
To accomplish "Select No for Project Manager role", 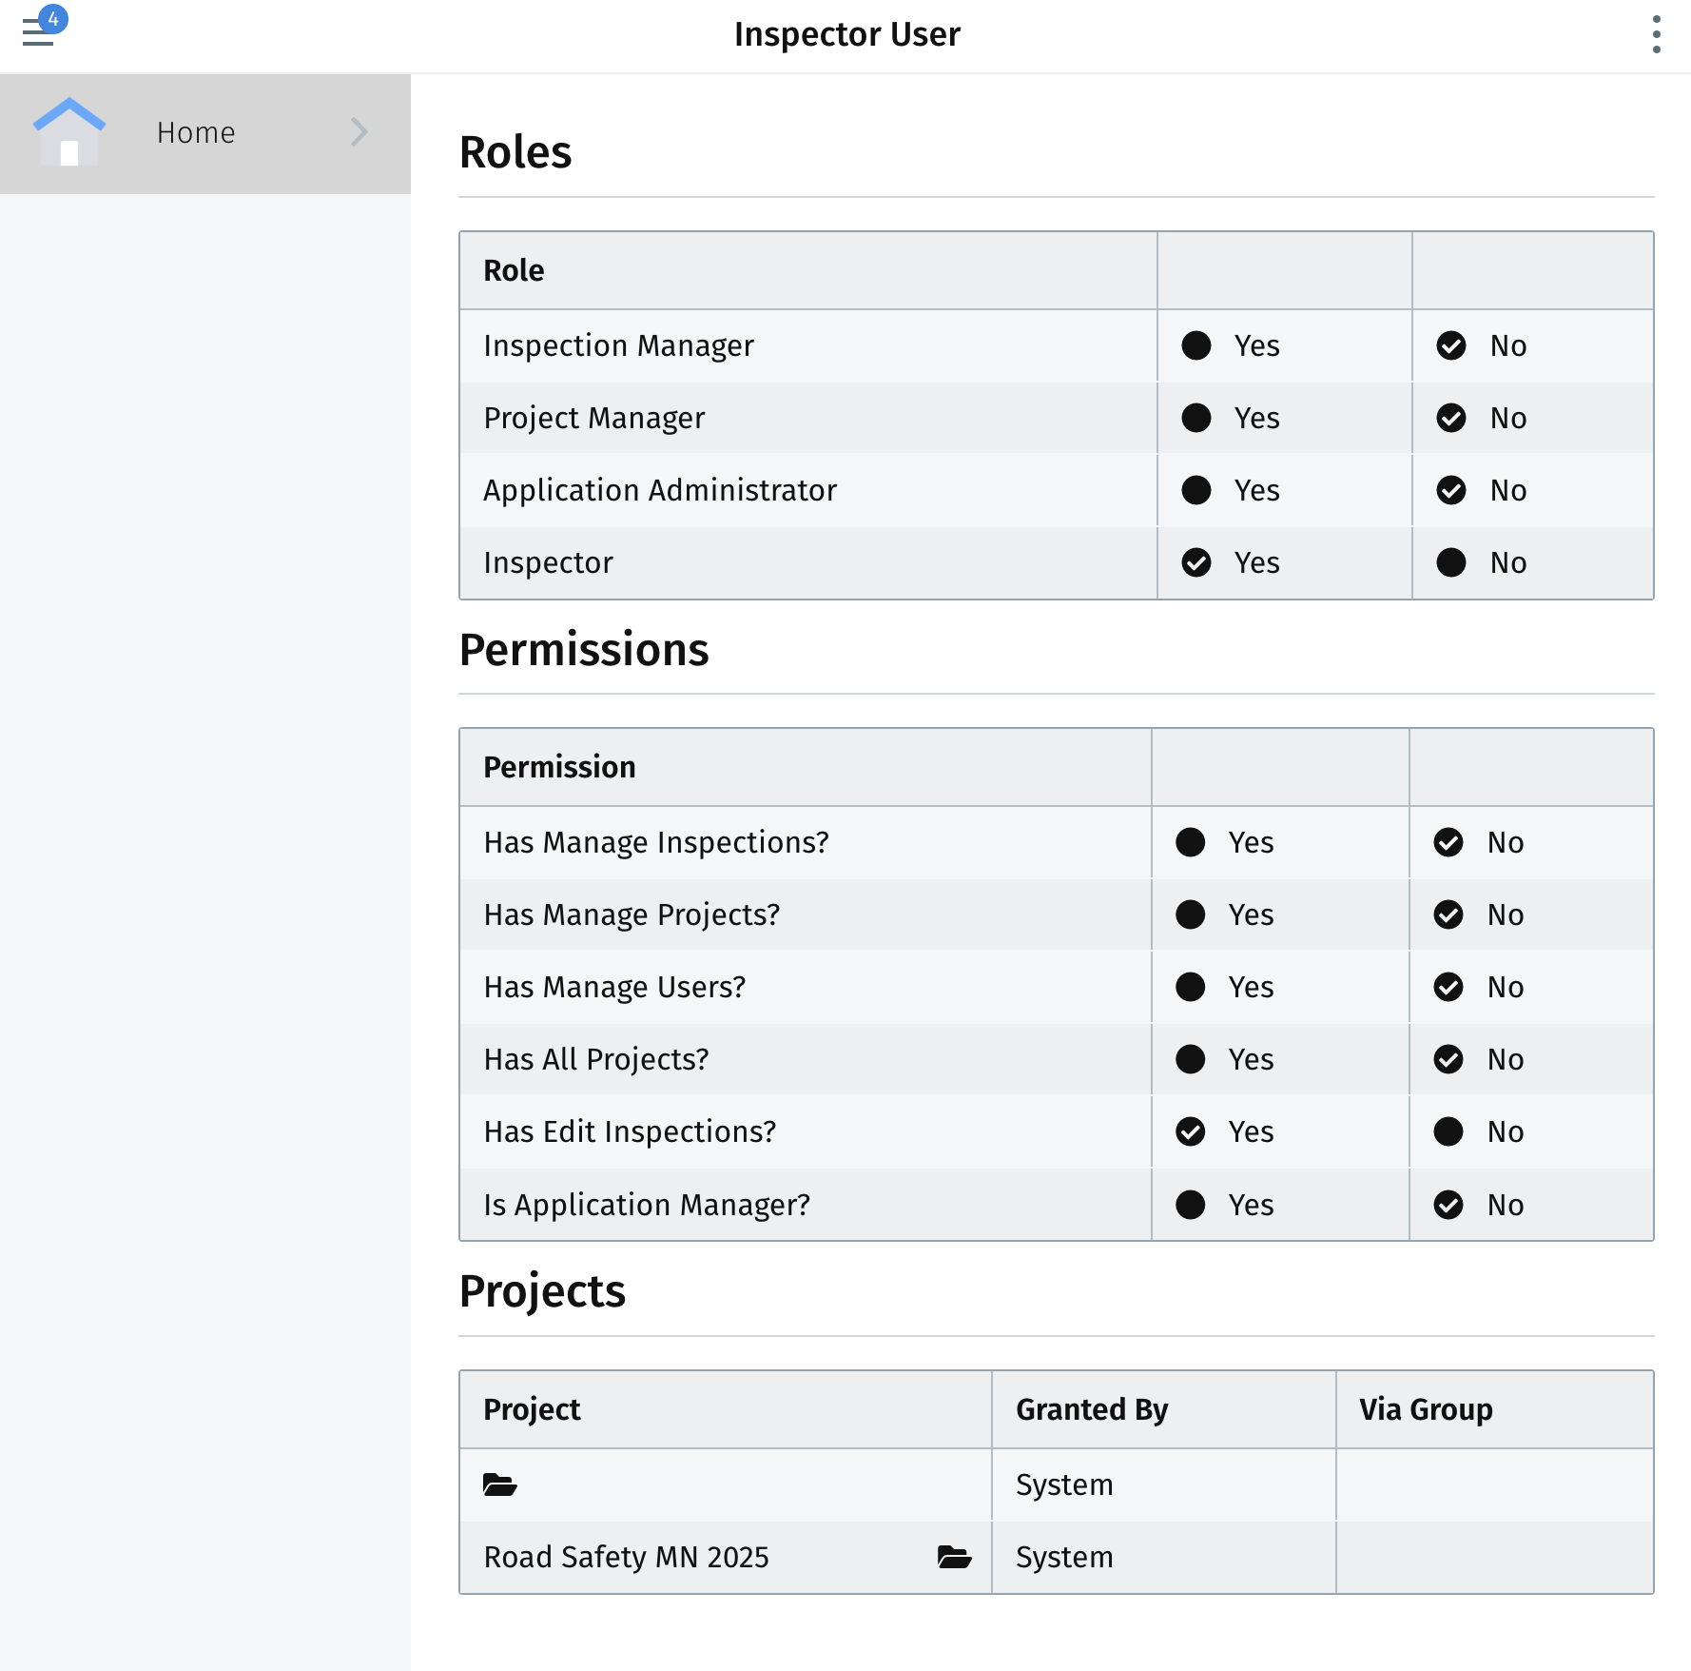I will [1451, 418].
